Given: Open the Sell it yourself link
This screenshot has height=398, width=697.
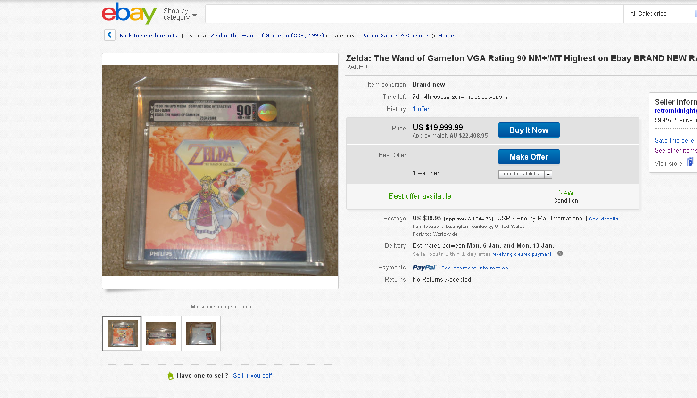Looking at the screenshot, I should click(x=252, y=376).
